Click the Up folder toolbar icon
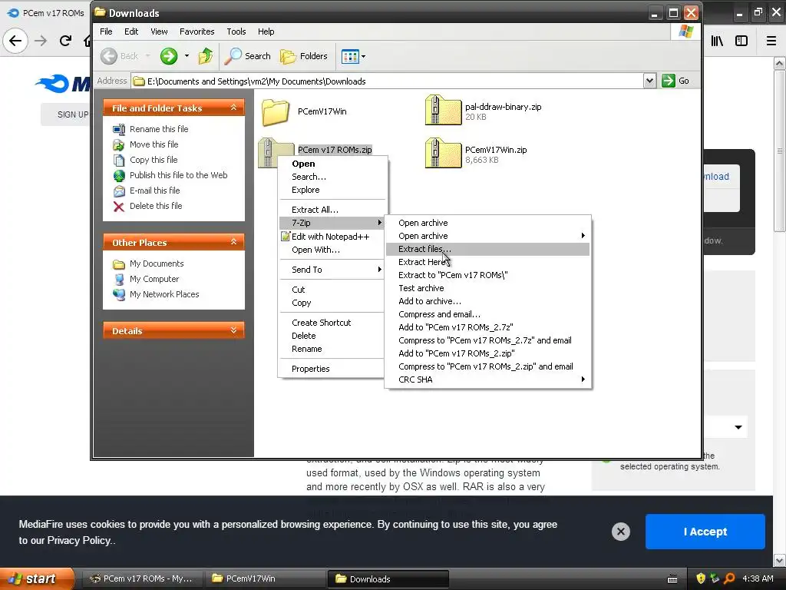Image resolution: width=786 pixels, height=590 pixels. pos(206,56)
